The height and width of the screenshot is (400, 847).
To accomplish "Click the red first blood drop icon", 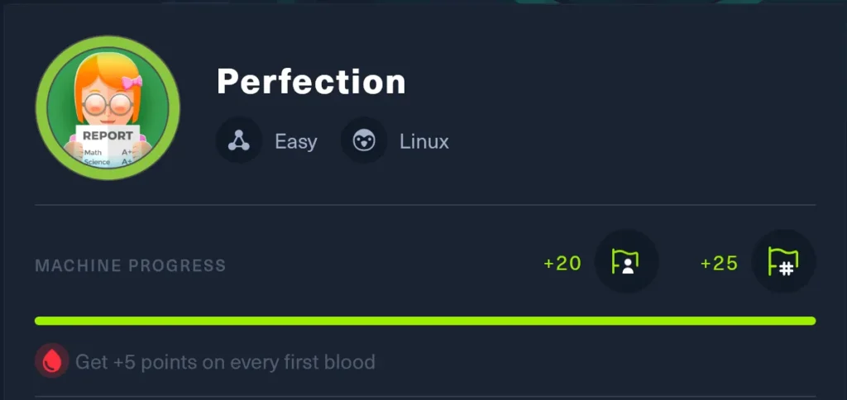I will pos(51,361).
